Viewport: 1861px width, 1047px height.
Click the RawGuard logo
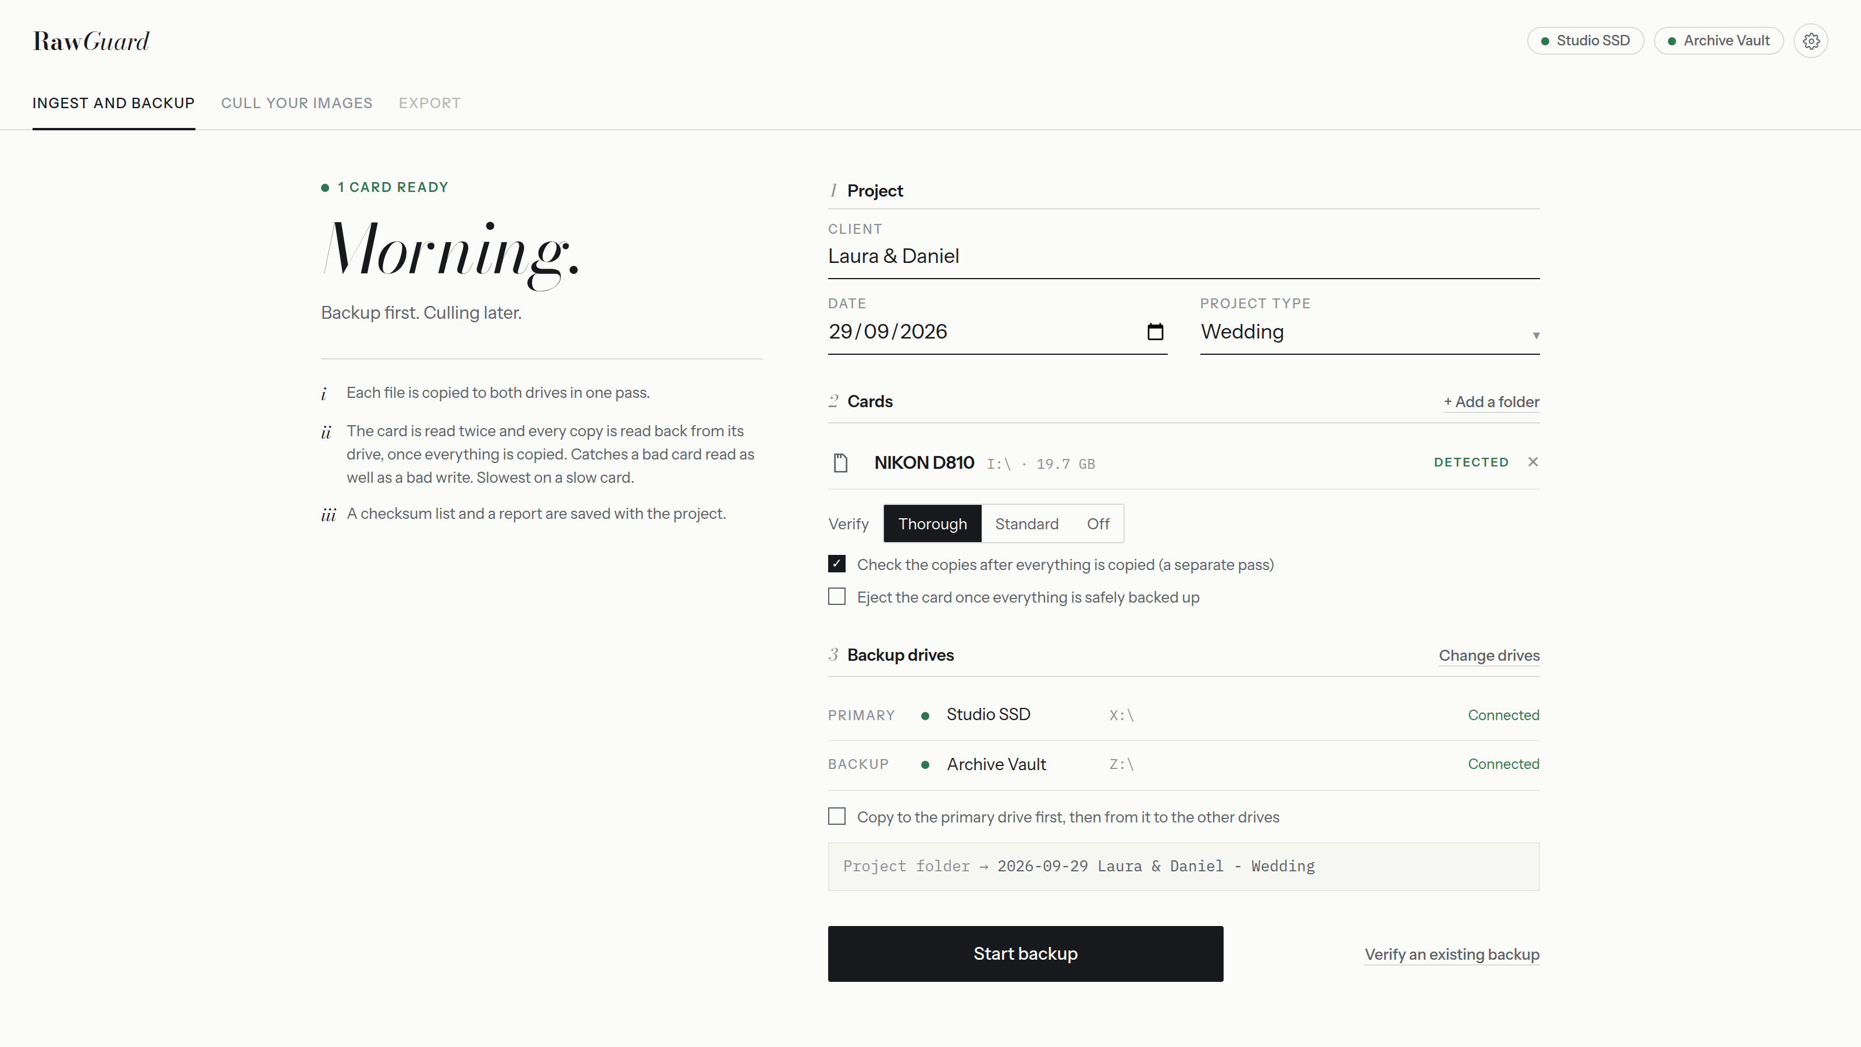pos(91,41)
